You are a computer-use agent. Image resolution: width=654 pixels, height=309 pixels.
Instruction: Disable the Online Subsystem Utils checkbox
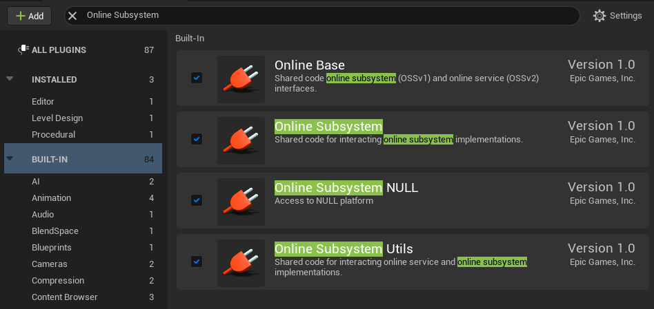197,262
